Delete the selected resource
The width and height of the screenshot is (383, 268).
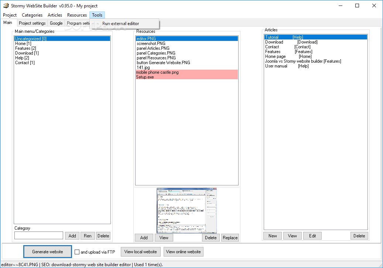(x=211, y=237)
